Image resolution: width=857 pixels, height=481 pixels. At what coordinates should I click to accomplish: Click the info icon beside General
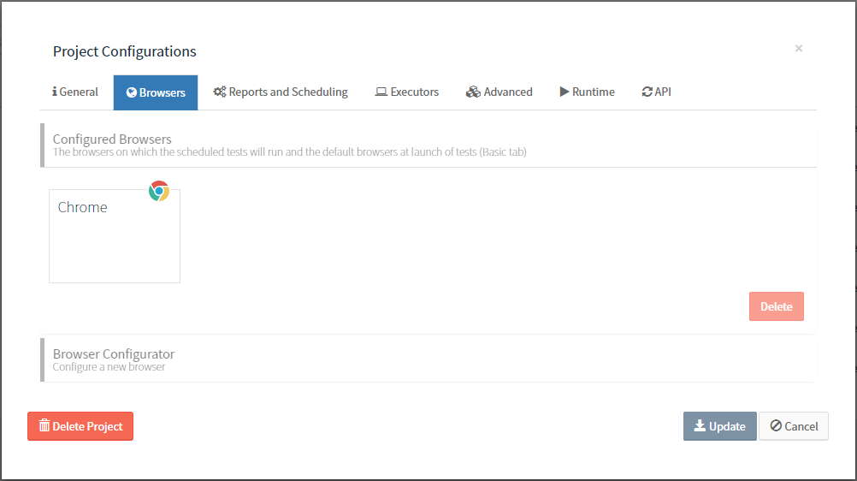coord(55,92)
